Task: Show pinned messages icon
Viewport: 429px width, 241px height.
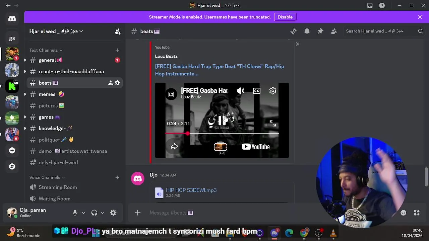Action: coord(320,31)
